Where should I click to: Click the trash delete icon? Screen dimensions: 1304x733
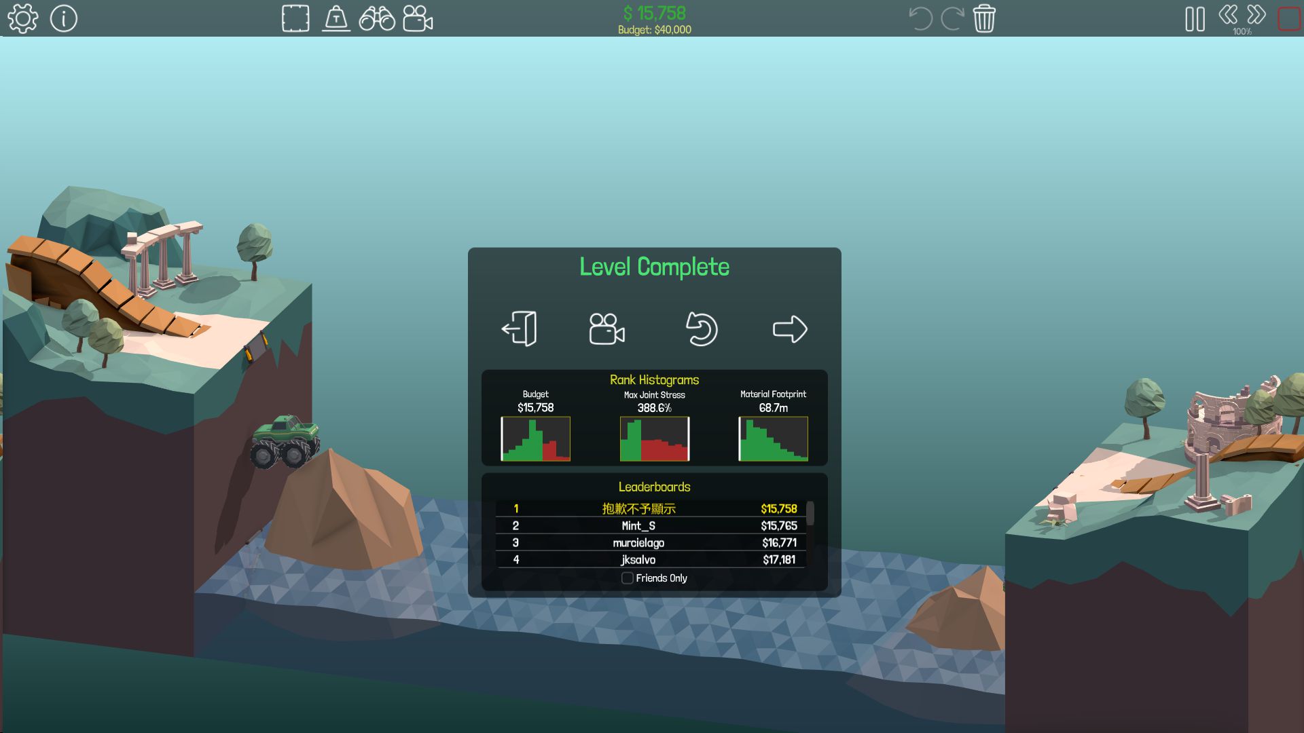(x=984, y=18)
